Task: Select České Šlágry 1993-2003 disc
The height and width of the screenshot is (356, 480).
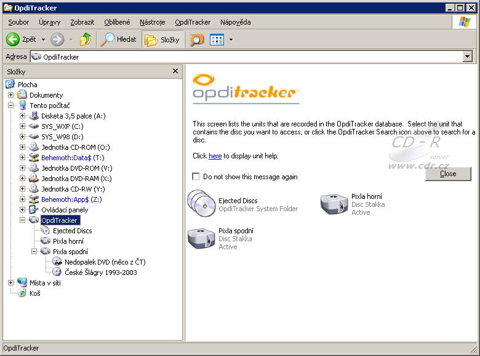Action: (101, 273)
